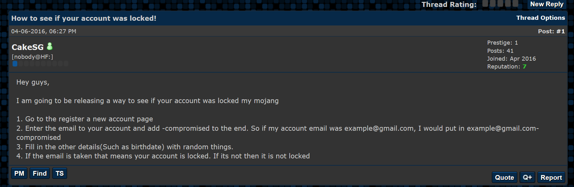Click CakeSG's green online status icon
574x187 pixels.
coord(50,47)
